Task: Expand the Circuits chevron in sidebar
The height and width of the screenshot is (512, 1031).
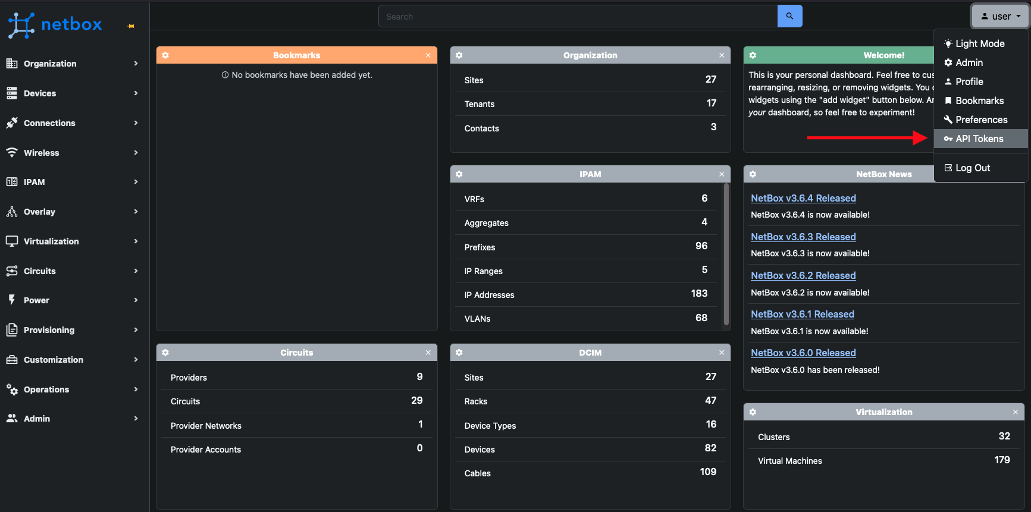Action: 136,271
